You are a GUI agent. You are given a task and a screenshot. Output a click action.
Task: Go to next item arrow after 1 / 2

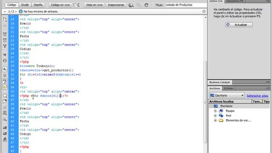(16, 11)
